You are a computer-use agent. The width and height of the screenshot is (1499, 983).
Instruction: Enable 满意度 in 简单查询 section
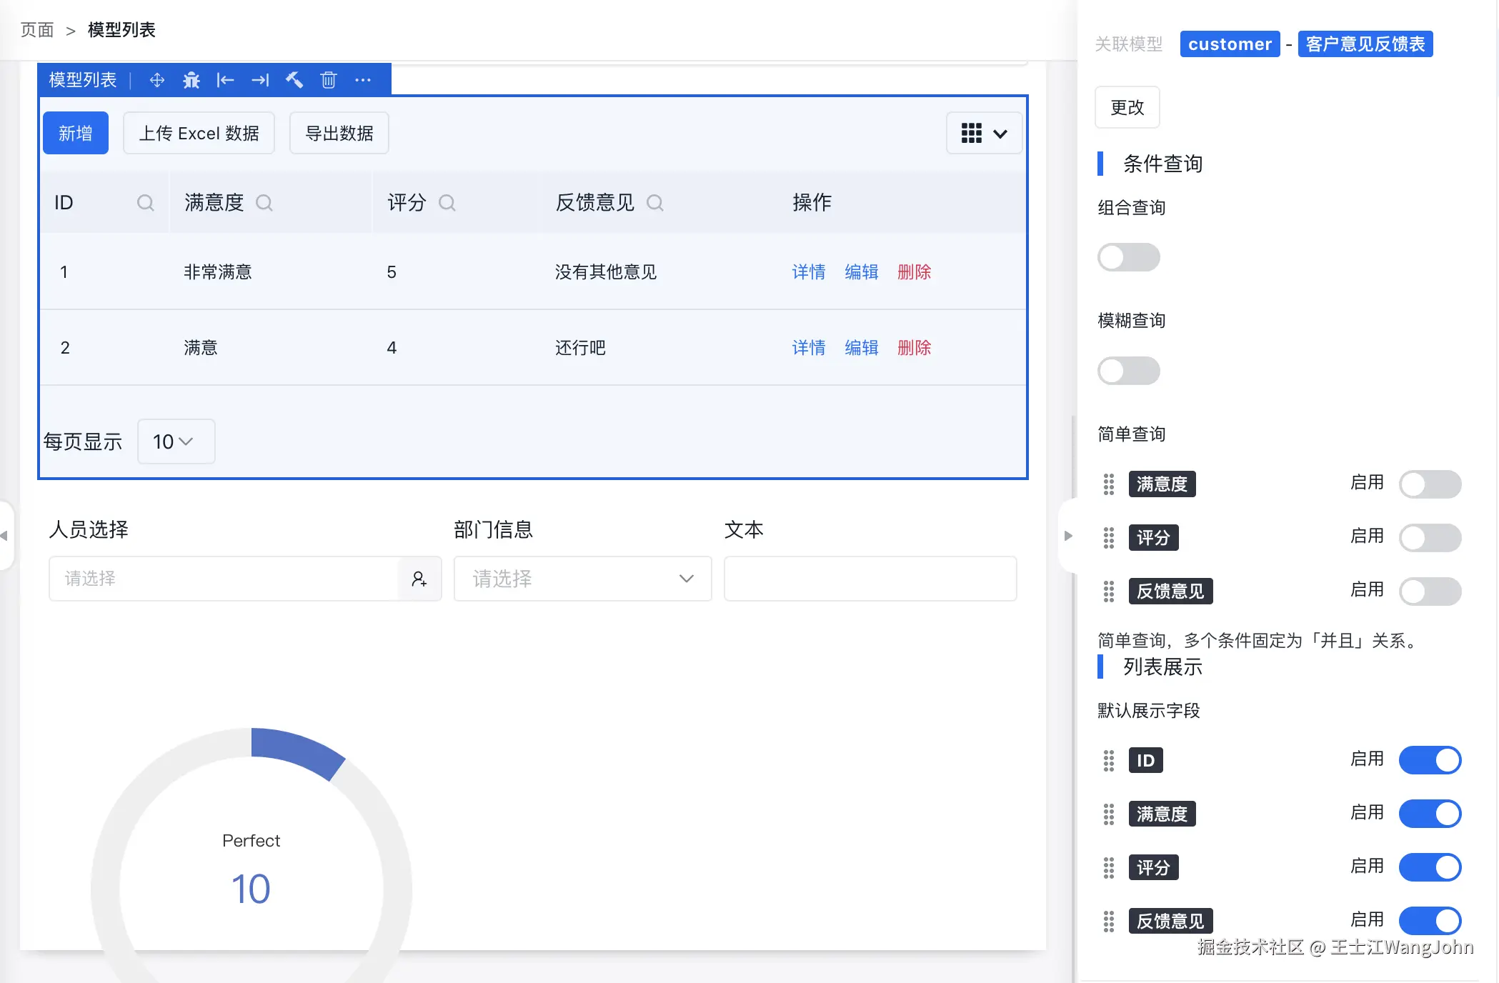[1430, 484]
